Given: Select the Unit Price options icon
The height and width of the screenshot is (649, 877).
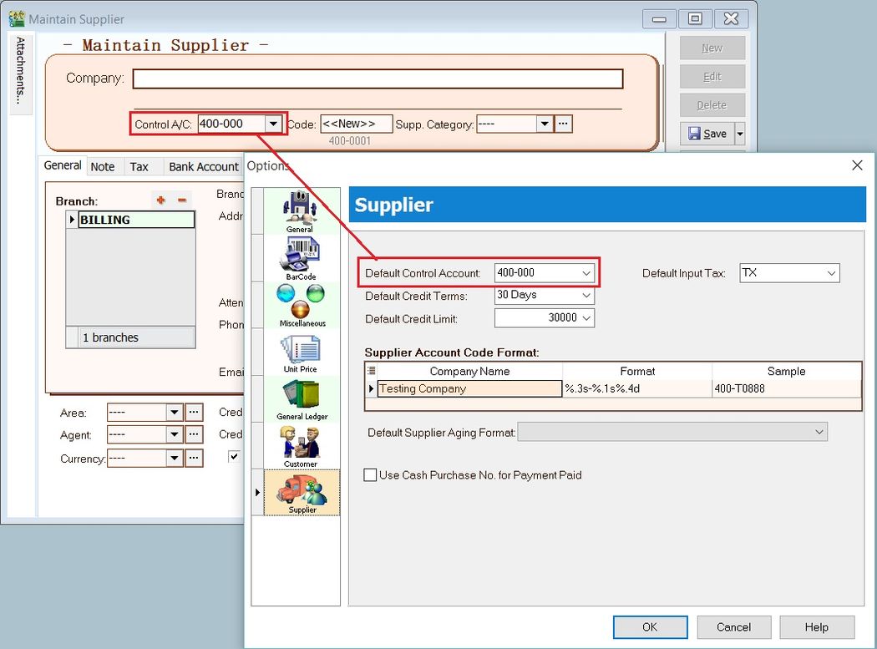Looking at the screenshot, I should tap(302, 351).
